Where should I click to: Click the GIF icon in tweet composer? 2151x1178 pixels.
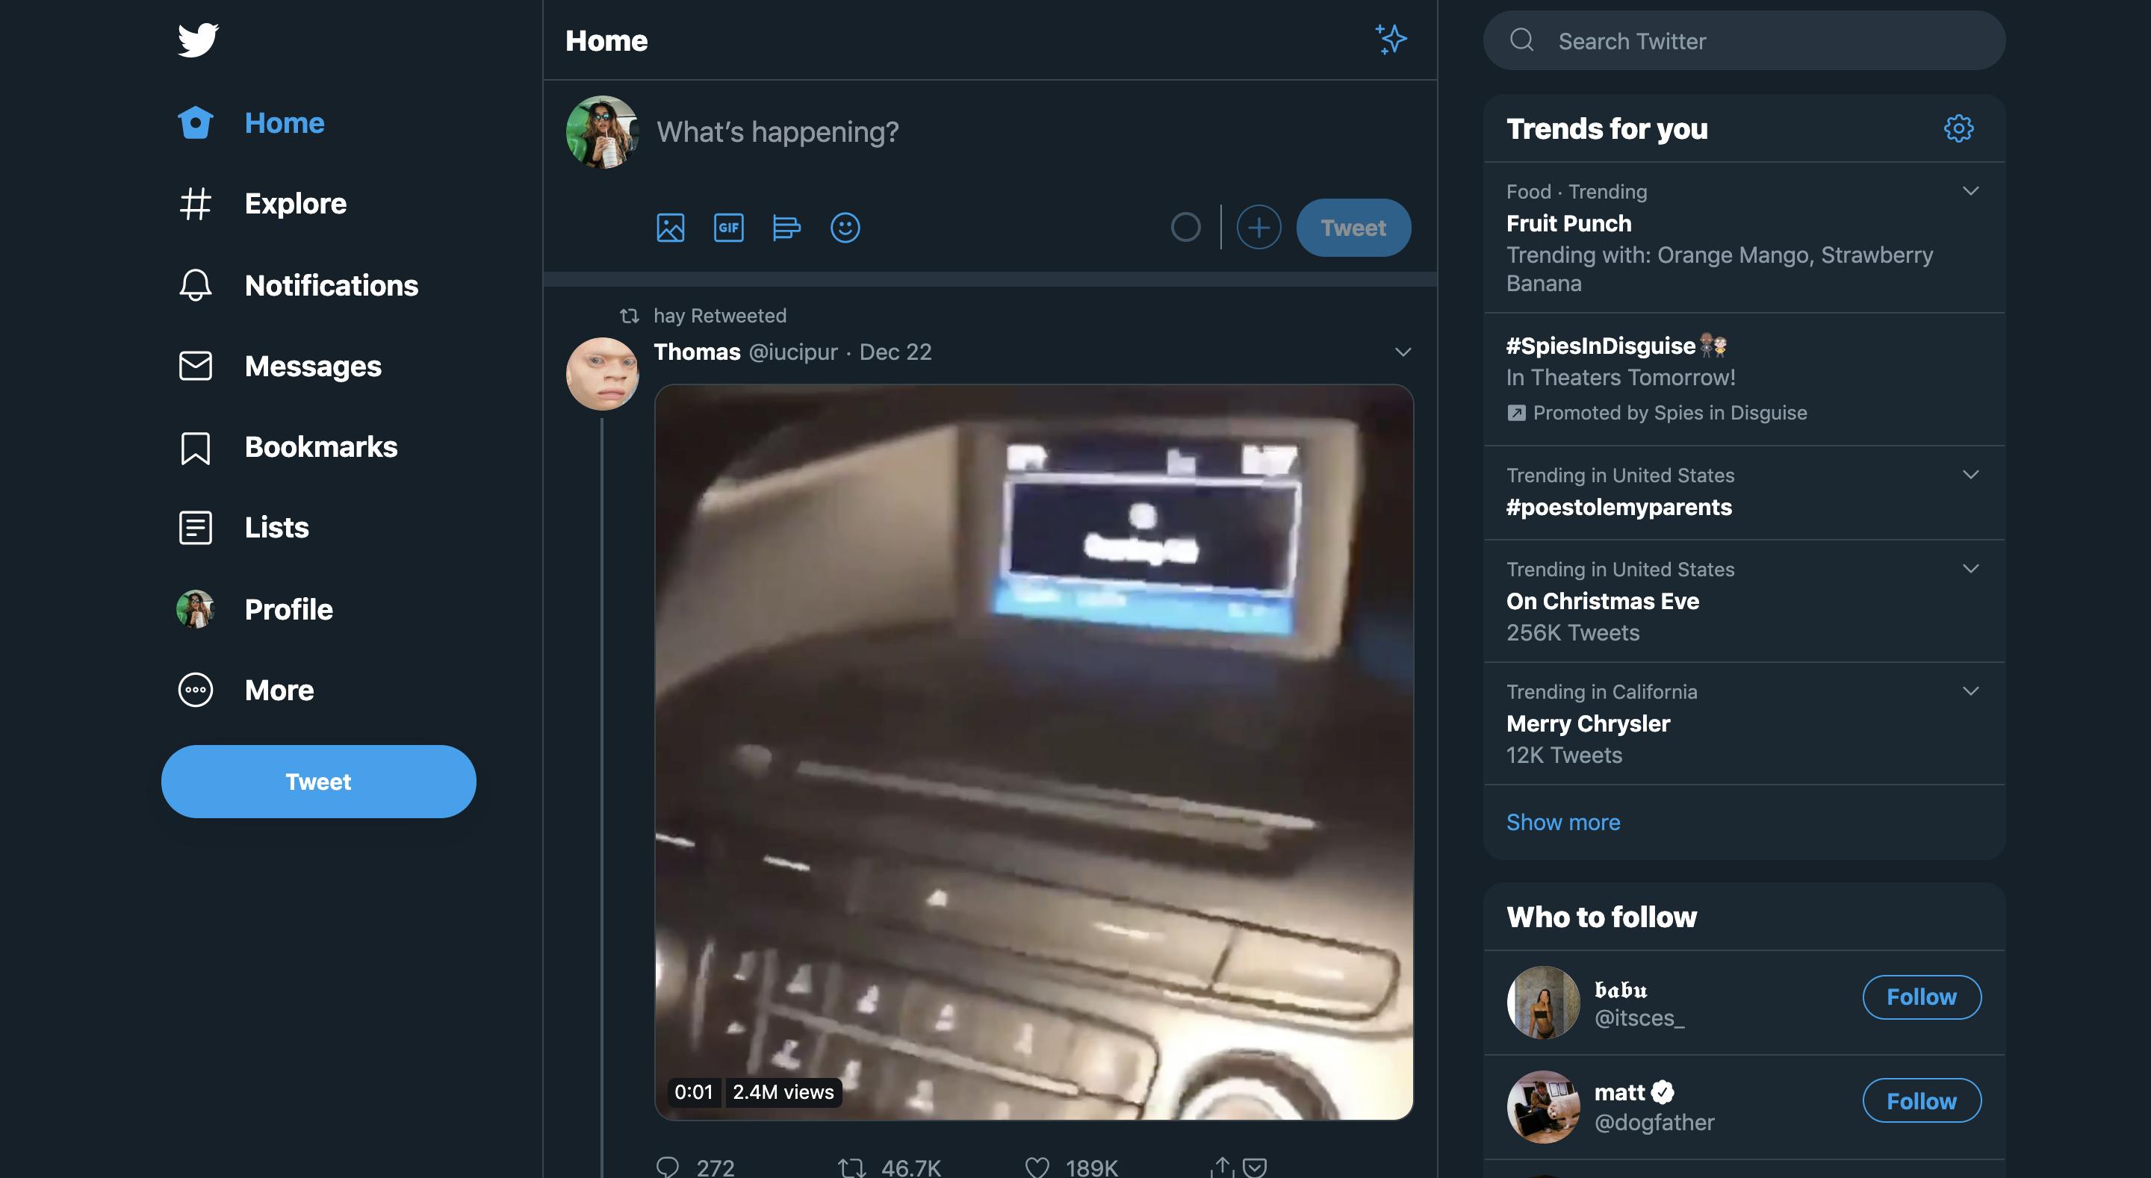pos(727,226)
